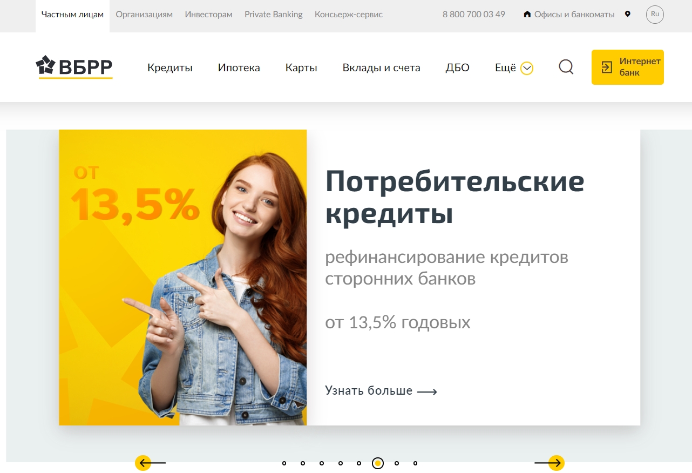Open the Вклады и счета menu

382,68
